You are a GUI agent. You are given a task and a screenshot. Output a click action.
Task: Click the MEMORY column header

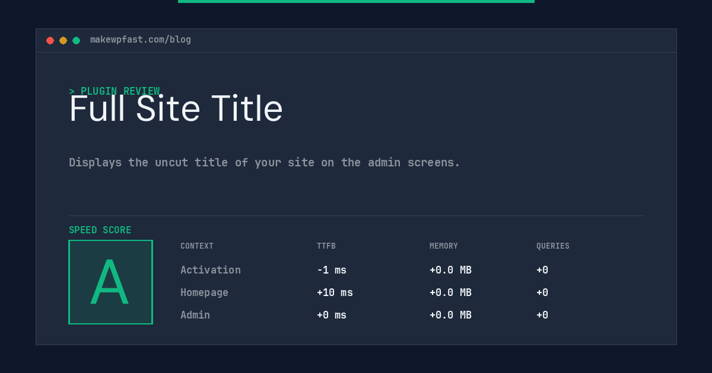click(444, 246)
